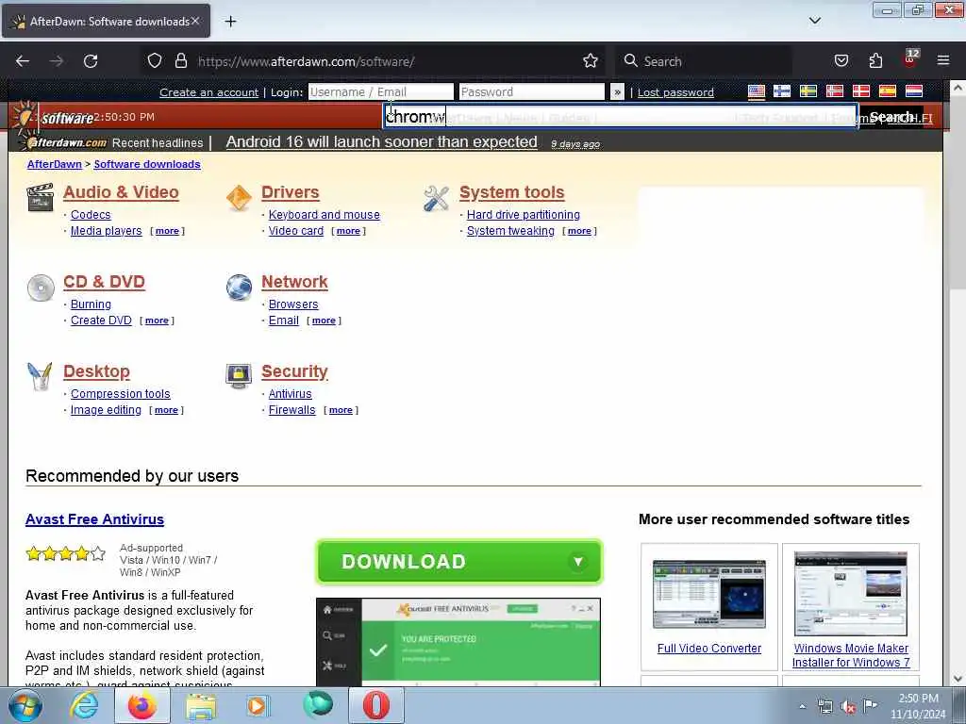Open Full Video Converter thumbnail

(709, 595)
